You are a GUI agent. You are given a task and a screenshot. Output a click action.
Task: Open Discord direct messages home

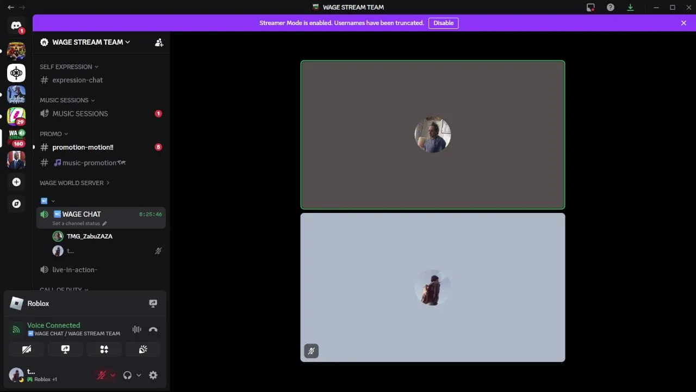tap(16, 26)
